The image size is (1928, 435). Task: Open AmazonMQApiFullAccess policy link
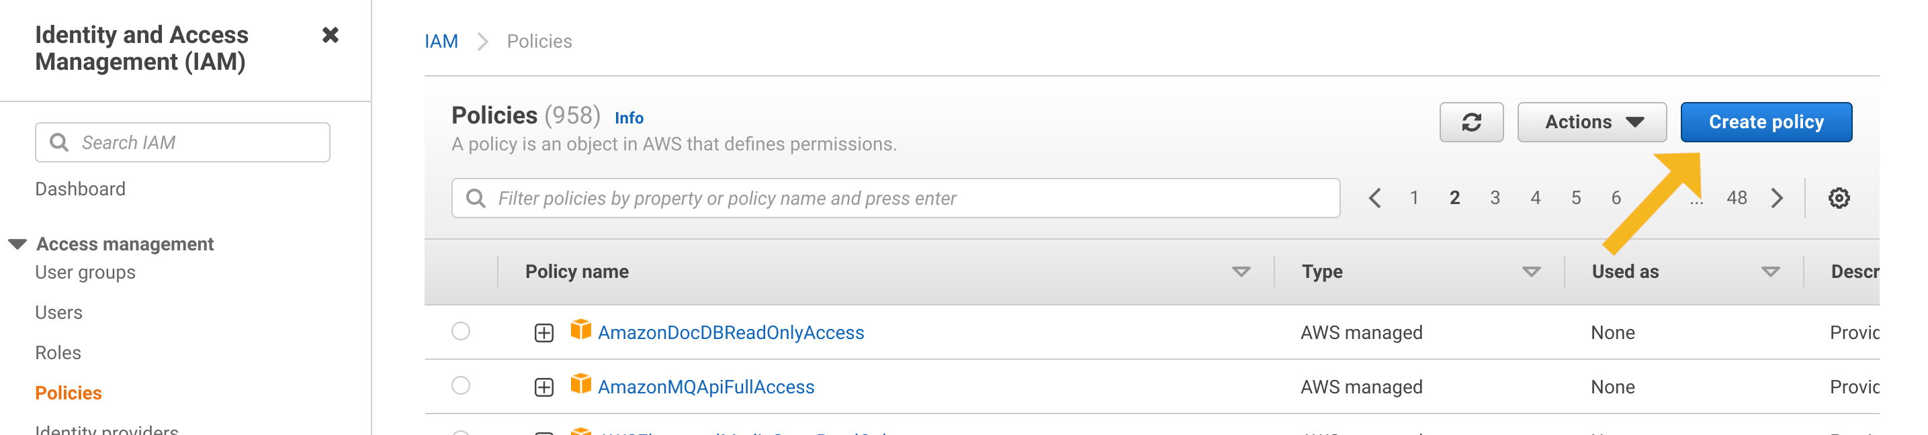(x=707, y=387)
